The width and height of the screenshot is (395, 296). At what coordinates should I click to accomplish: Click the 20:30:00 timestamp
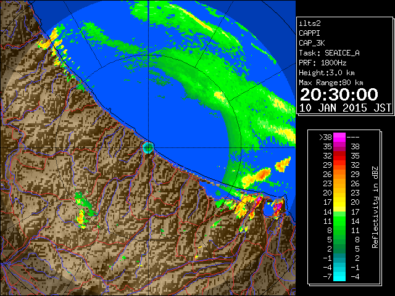pyautogui.click(x=339, y=94)
